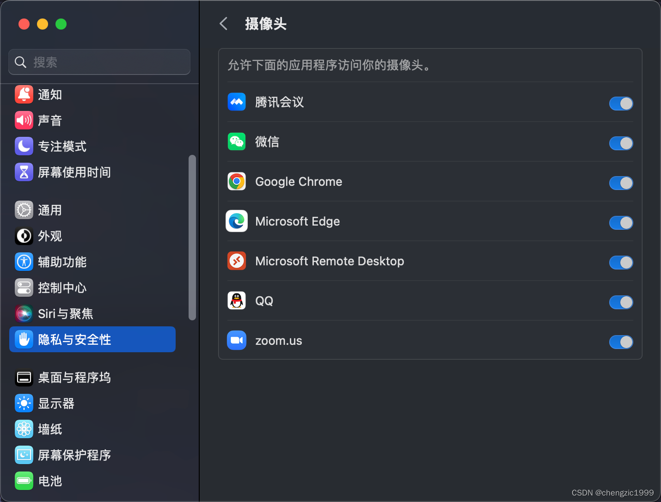Image resolution: width=661 pixels, height=502 pixels.
Task: Toggle camera access for Google Chrome
Action: 621,183
